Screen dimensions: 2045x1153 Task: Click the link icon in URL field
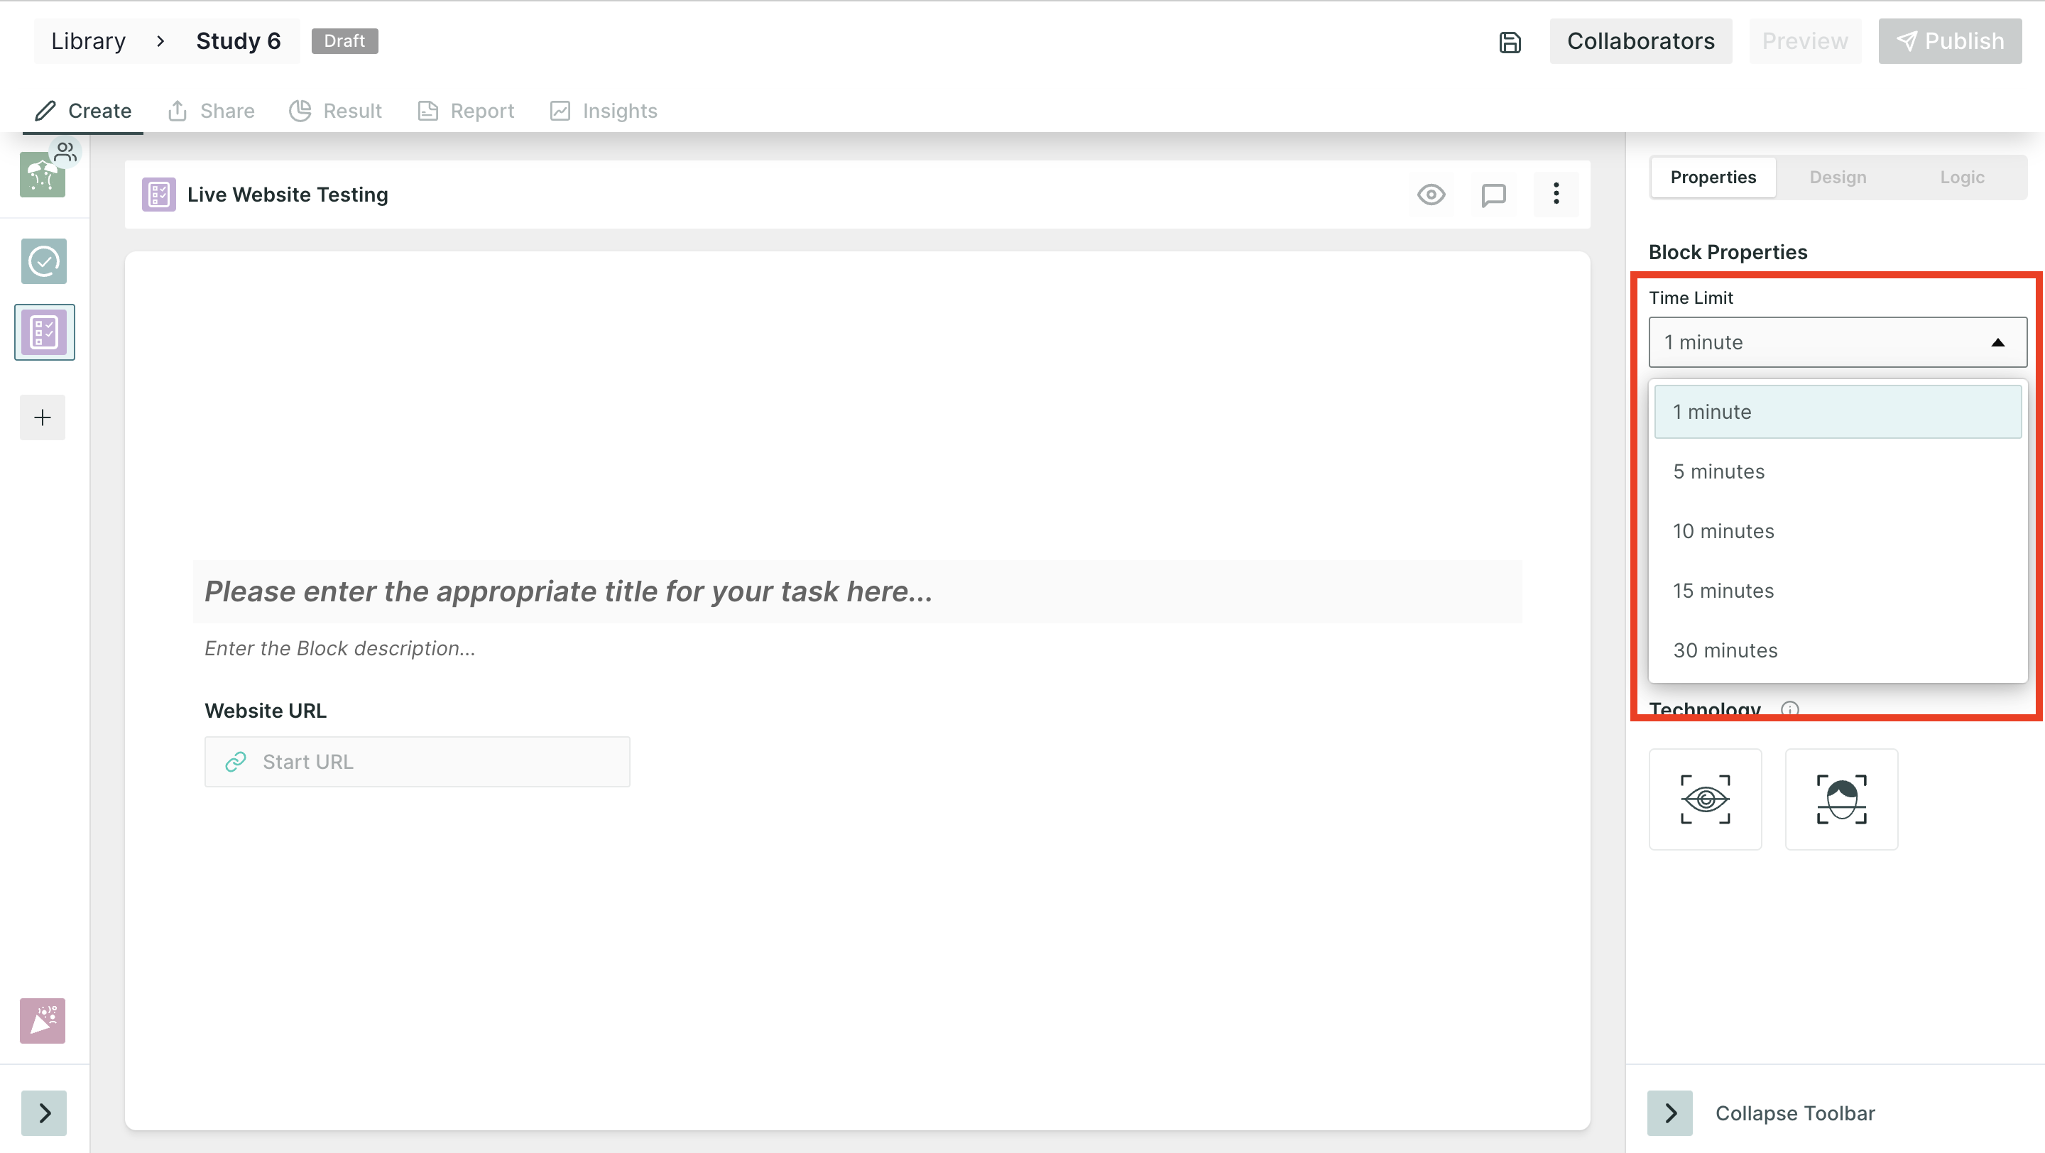pyautogui.click(x=236, y=762)
